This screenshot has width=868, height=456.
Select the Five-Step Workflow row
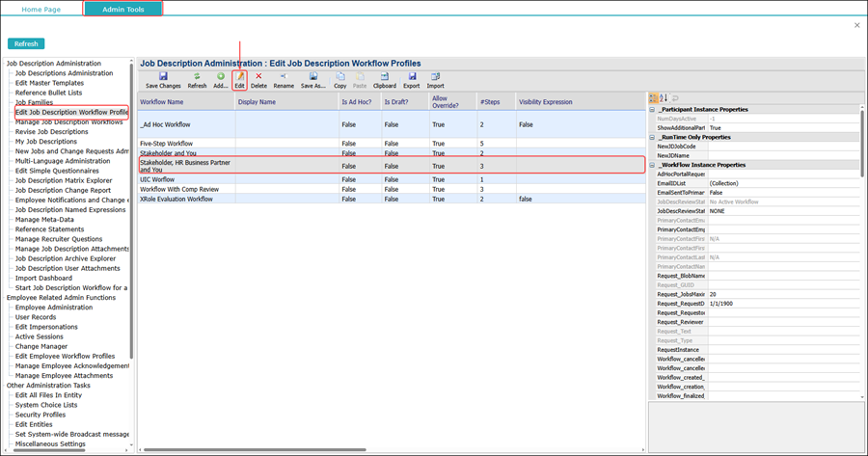[x=166, y=143]
